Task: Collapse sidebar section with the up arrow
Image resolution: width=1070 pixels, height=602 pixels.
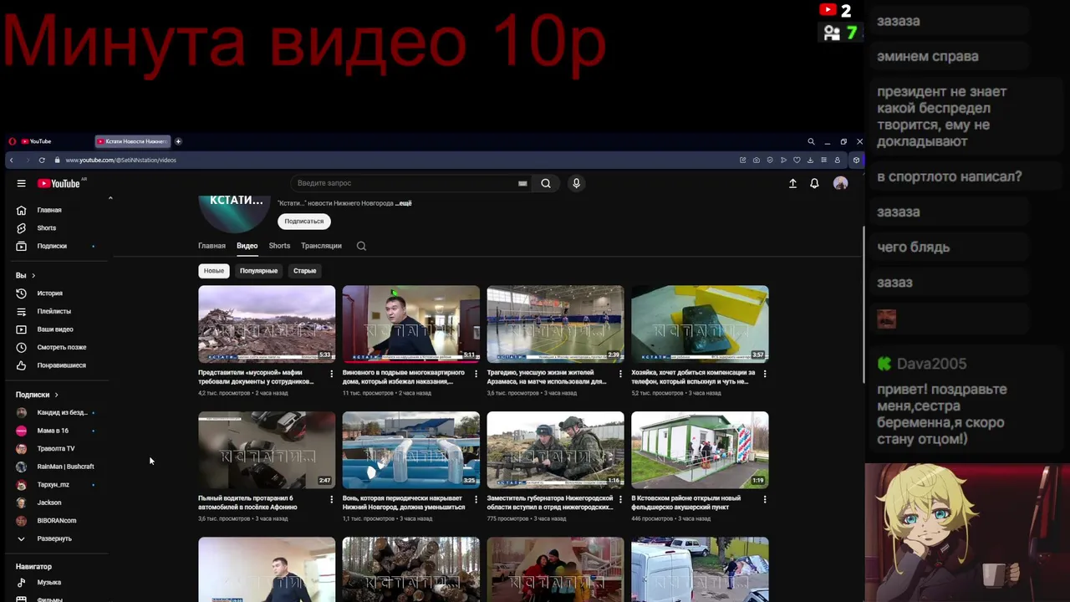Action: pyautogui.click(x=110, y=198)
